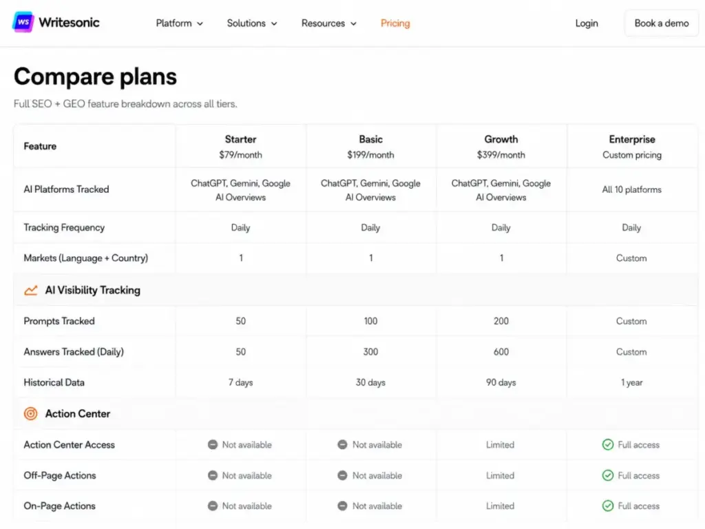The height and width of the screenshot is (529, 705).
Task: Click Enterprise checkmark icon in Off-Page Actions row
Action: point(608,475)
